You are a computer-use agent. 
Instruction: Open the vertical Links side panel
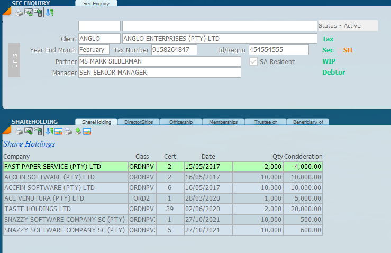(14, 60)
